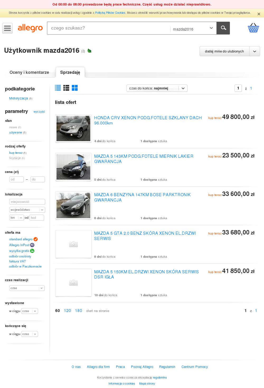Viewport: 264px width, 388px height.
Task: Open HONDA CRV XENON offer title
Action: (148, 121)
